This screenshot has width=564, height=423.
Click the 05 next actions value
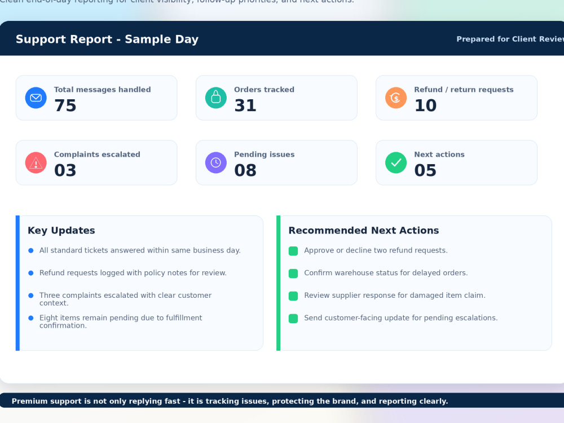point(425,170)
